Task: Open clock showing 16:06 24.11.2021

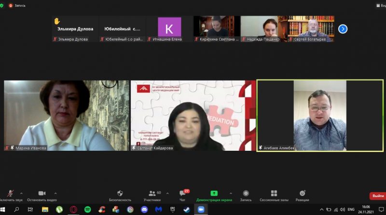Action: [x=366, y=210]
